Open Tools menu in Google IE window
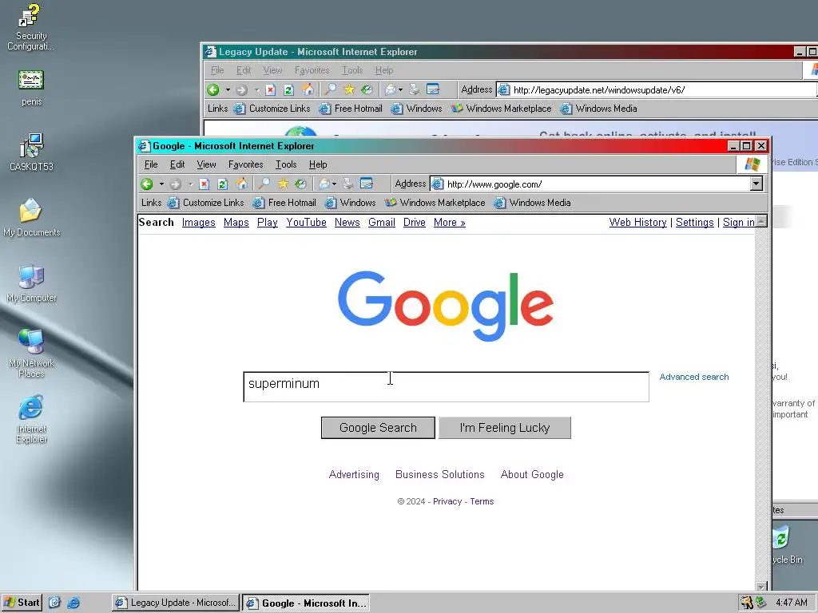Viewport: 818px width, 613px height. (286, 164)
